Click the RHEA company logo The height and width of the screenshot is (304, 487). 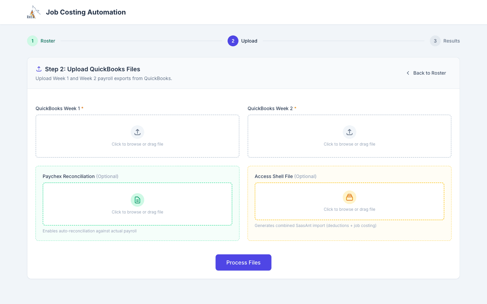point(34,12)
